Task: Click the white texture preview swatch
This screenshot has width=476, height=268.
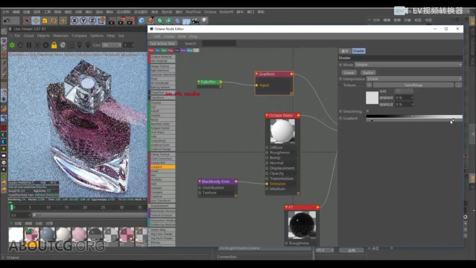Action: pos(372,98)
